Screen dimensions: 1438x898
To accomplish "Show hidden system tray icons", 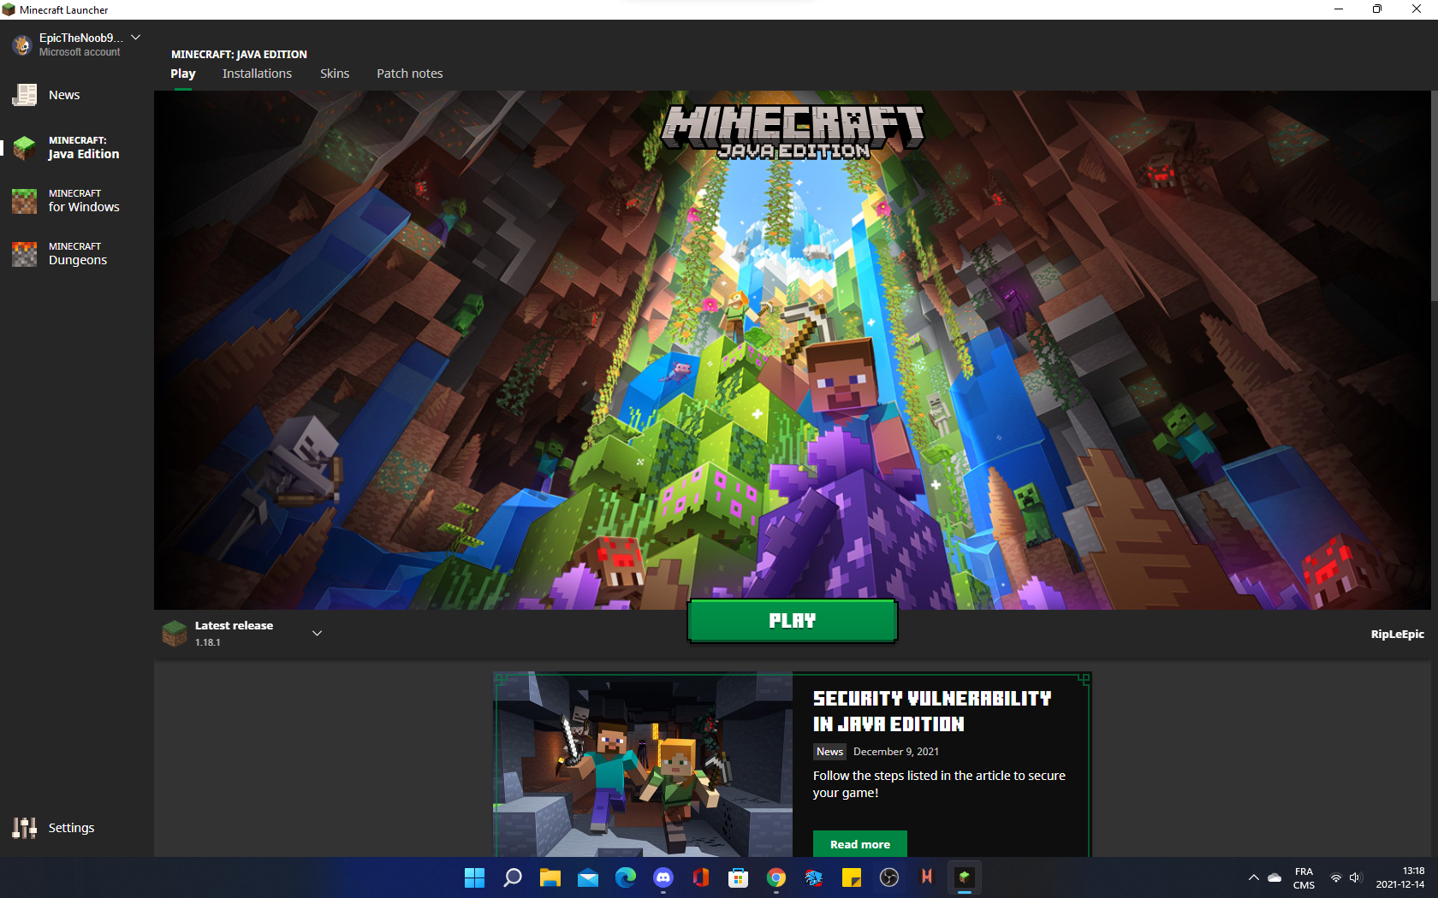I will 1253,877.
